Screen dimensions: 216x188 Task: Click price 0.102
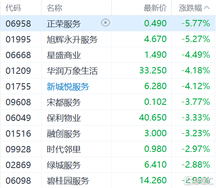[x=155, y=102]
